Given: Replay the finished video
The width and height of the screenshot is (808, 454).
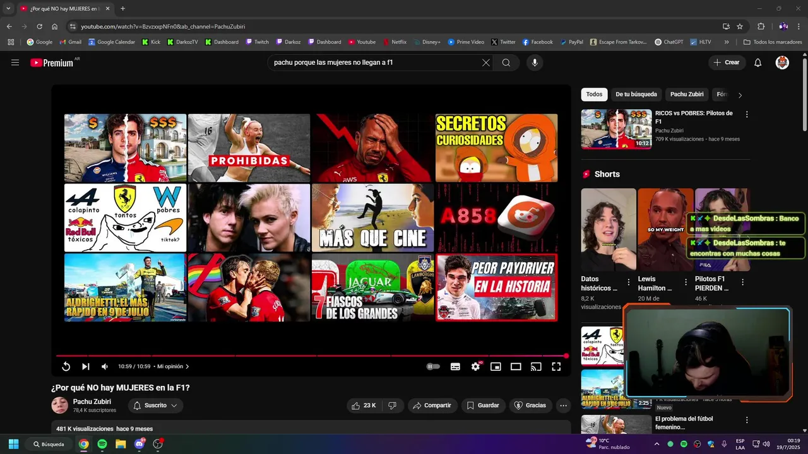Looking at the screenshot, I should click(x=66, y=366).
